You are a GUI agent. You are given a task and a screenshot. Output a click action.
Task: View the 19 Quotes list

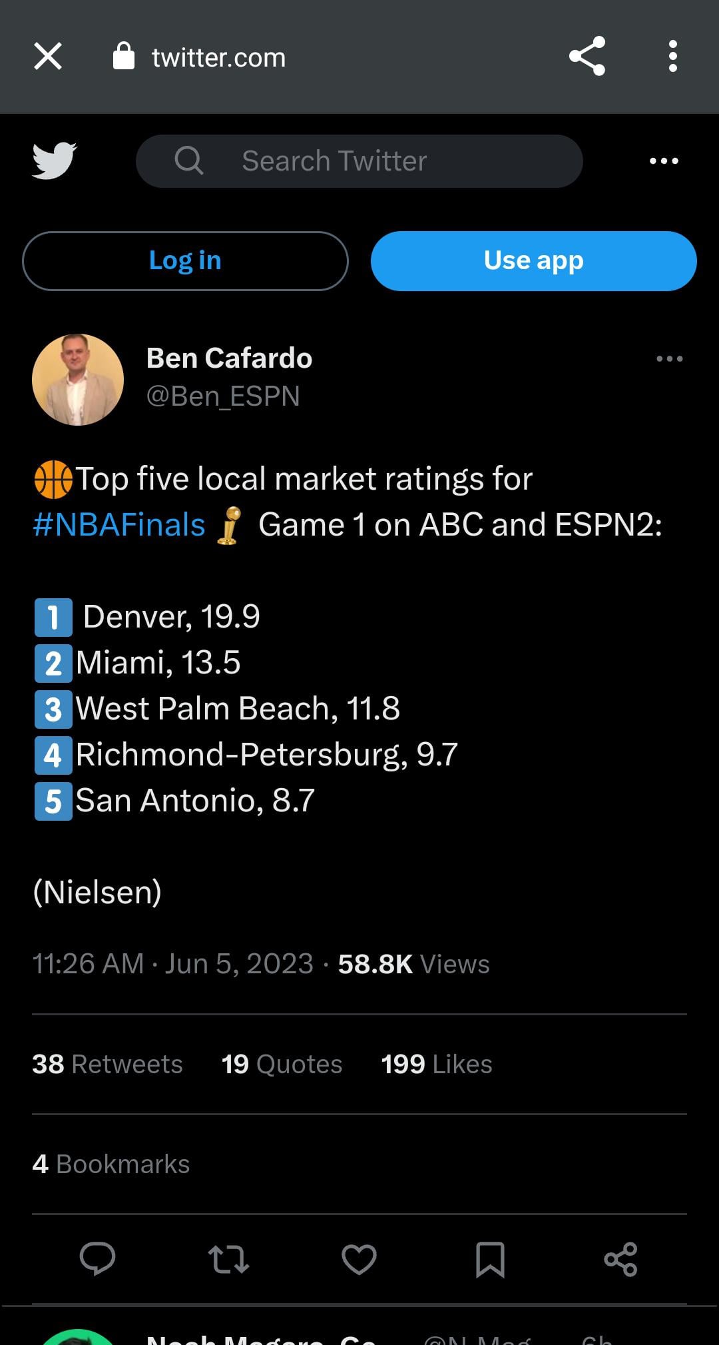click(x=282, y=1064)
